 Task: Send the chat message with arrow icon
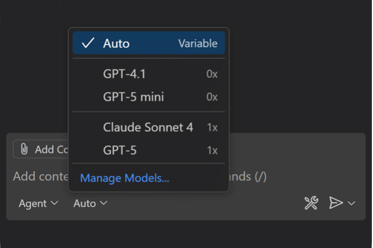click(336, 203)
